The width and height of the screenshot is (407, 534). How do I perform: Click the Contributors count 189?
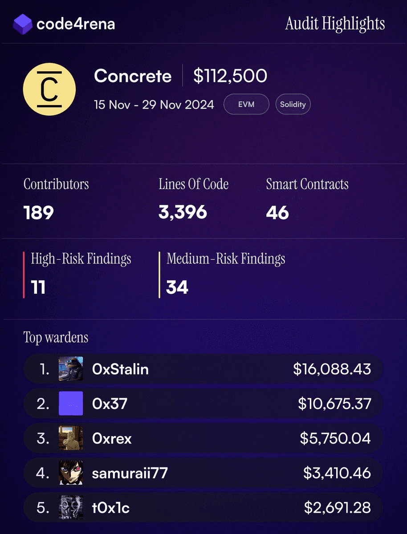pos(39,213)
